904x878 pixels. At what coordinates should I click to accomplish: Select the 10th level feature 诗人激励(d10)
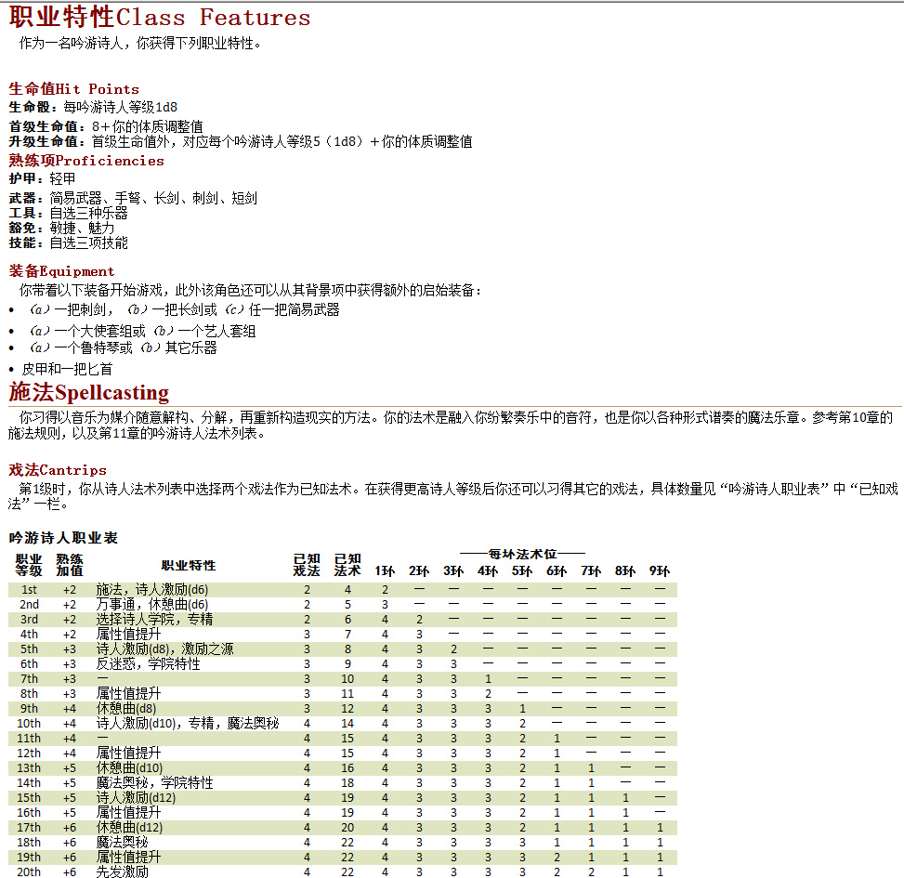click(137, 723)
